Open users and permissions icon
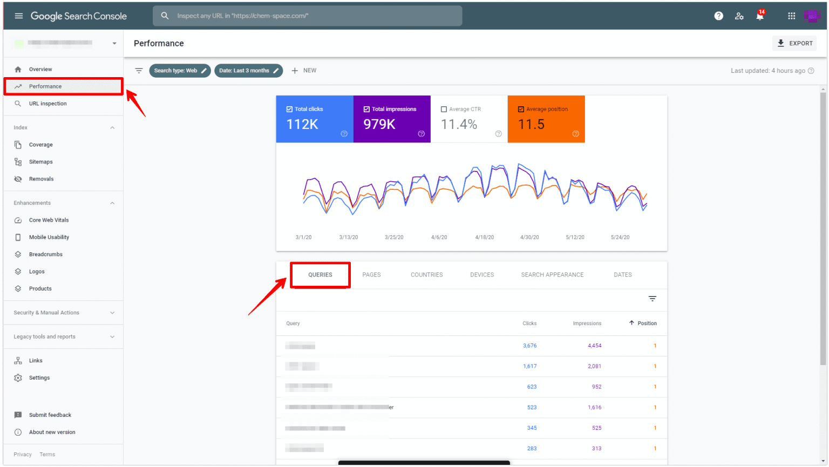The height and width of the screenshot is (467, 829). click(x=739, y=16)
